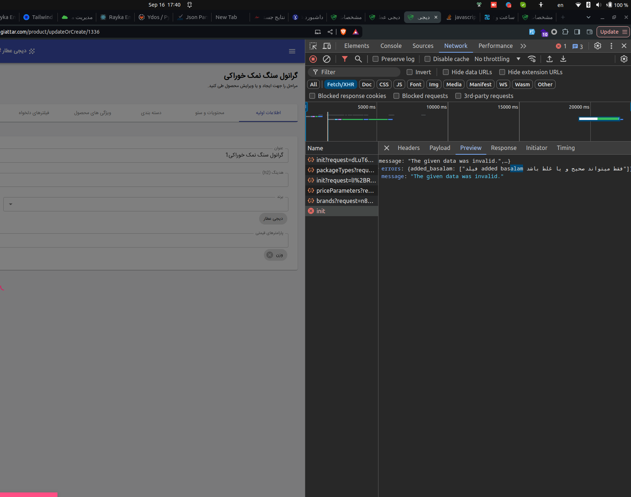This screenshot has height=497, width=631.
Task: Switch to the Console tab
Action: click(391, 46)
